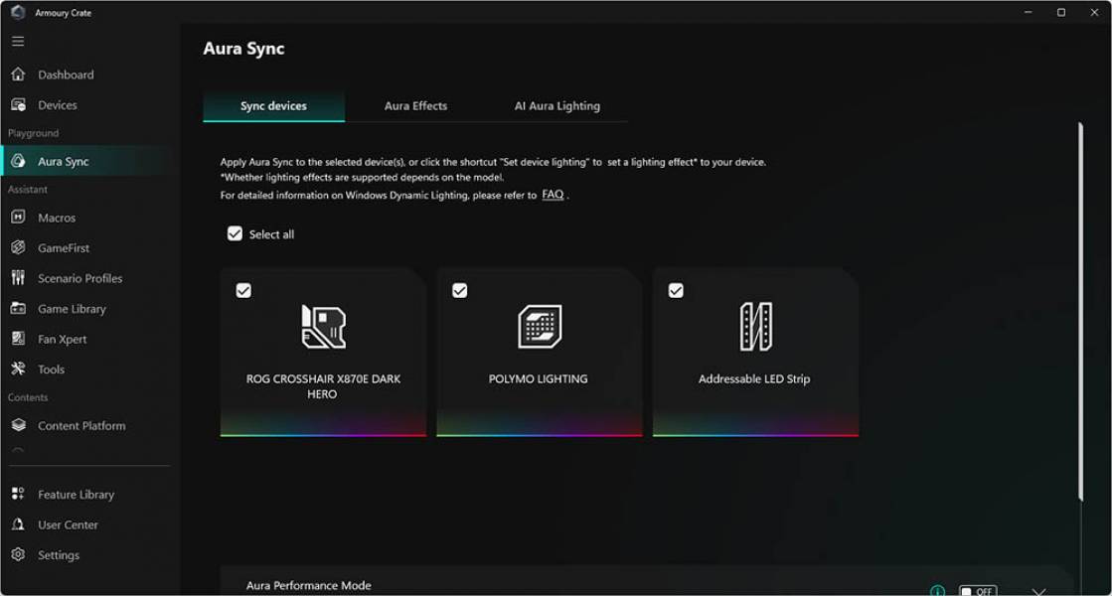Uncheck the POLYMO LIGHTING checkbox
The width and height of the screenshot is (1112, 596).
click(459, 291)
